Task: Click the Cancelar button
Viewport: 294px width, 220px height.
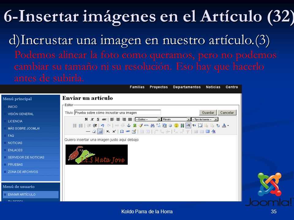Action: [x=227, y=113]
